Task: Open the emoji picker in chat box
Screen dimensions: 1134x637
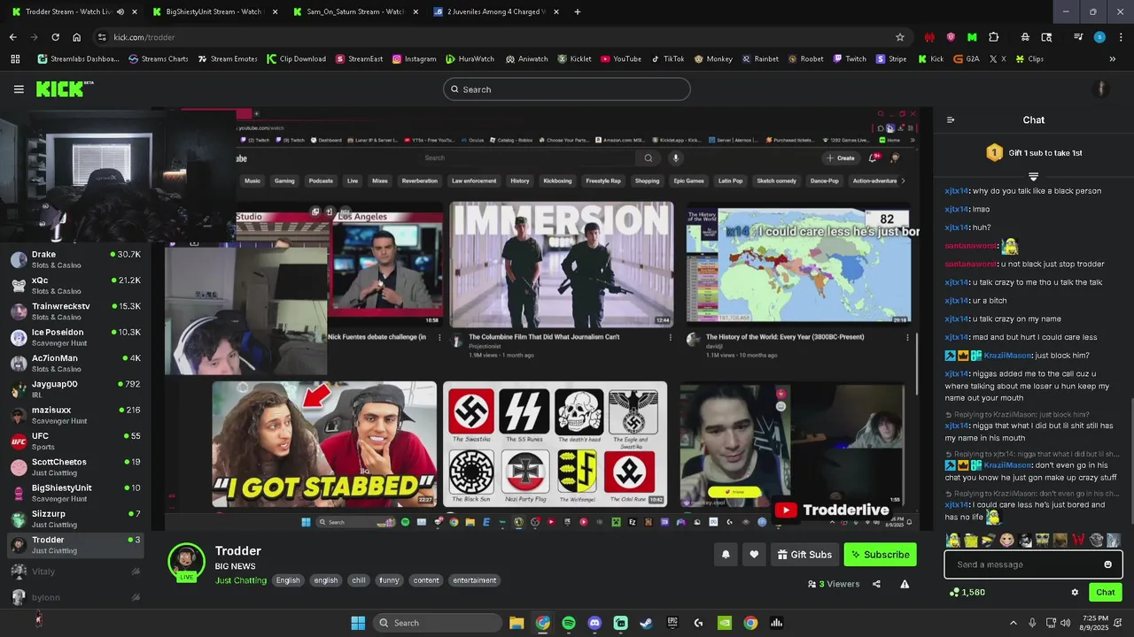Action: pyautogui.click(x=1107, y=564)
